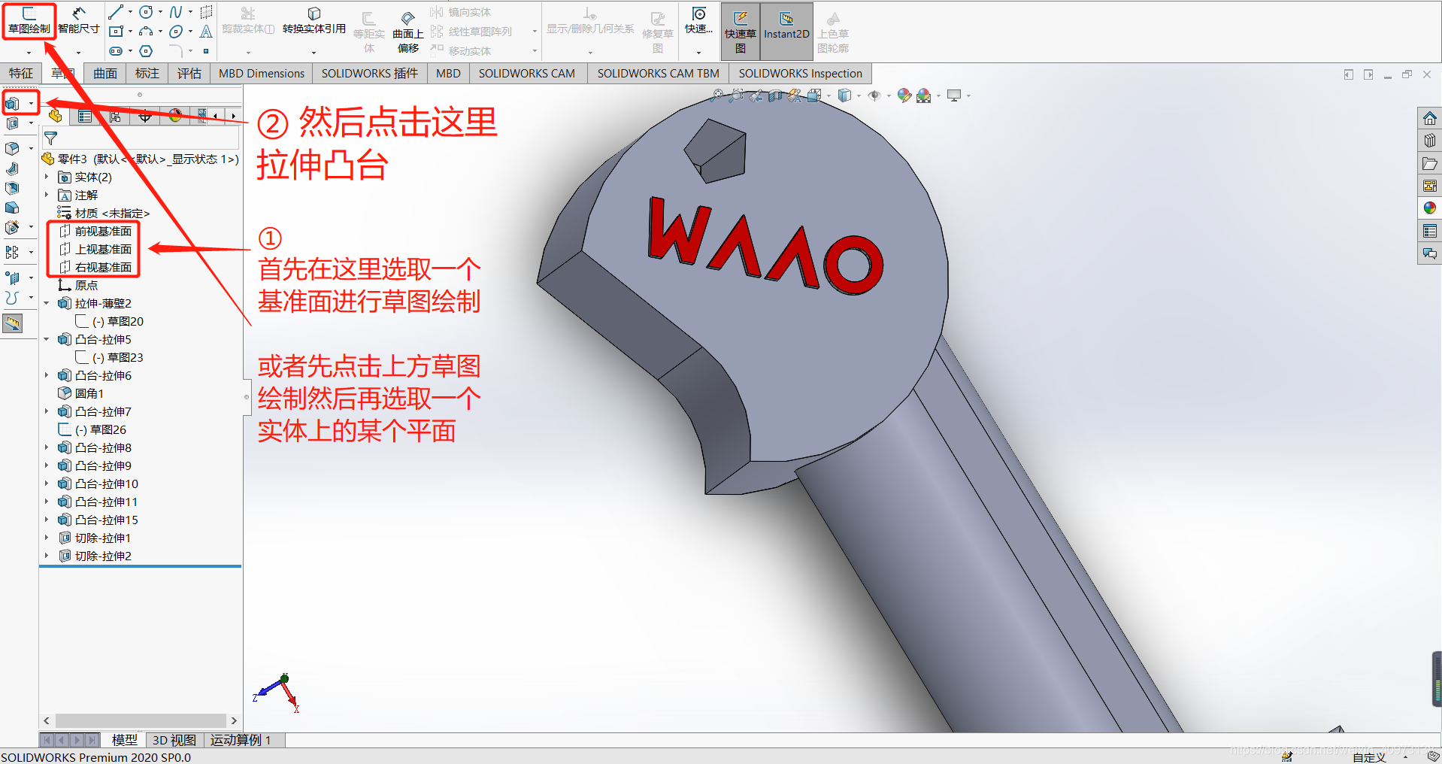Expand the 注解 annotations folder
The width and height of the screenshot is (1442, 764).
click(x=47, y=195)
